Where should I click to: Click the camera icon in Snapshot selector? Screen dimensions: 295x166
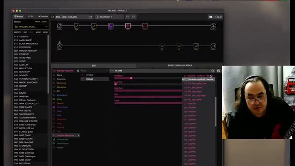(x=97, y=17)
